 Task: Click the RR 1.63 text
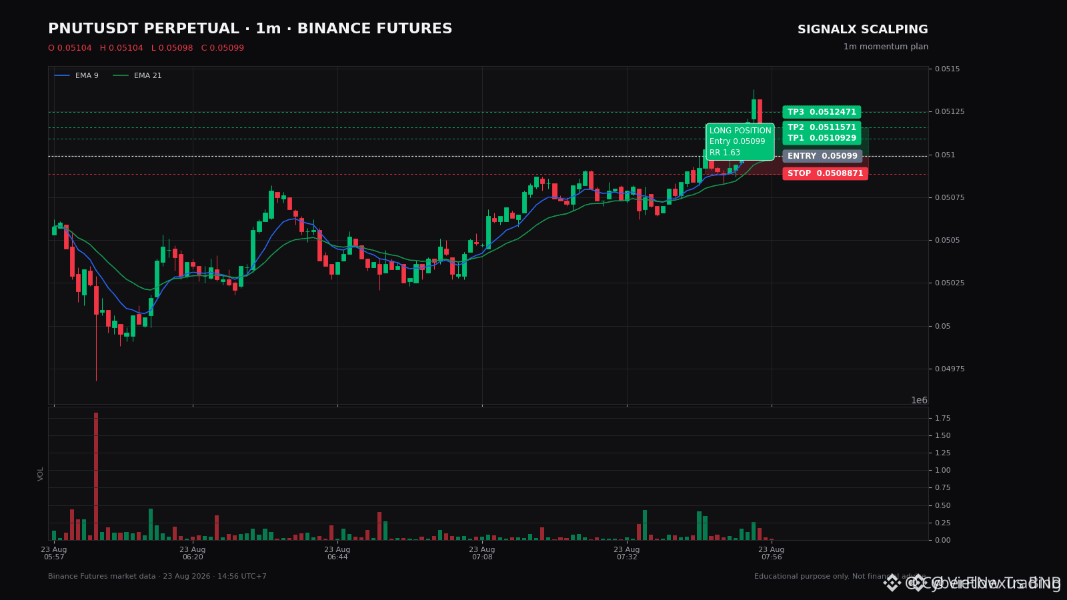(x=725, y=153)
